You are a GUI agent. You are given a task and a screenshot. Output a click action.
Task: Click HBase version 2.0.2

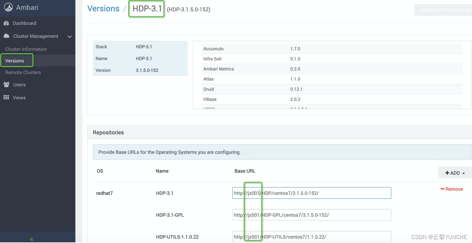295,99
